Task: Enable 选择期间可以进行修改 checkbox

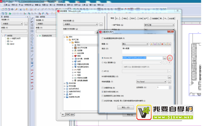Action: (x=102, y=96)
